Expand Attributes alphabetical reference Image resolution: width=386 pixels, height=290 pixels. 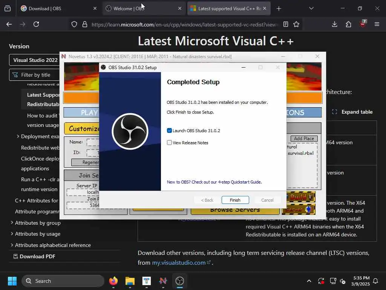[x=12, y=245]
